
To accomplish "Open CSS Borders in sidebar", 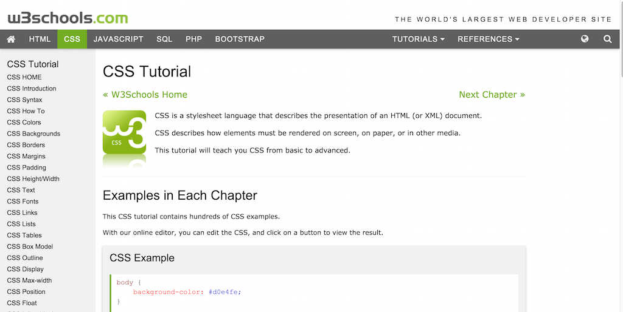I will point(26,145).
